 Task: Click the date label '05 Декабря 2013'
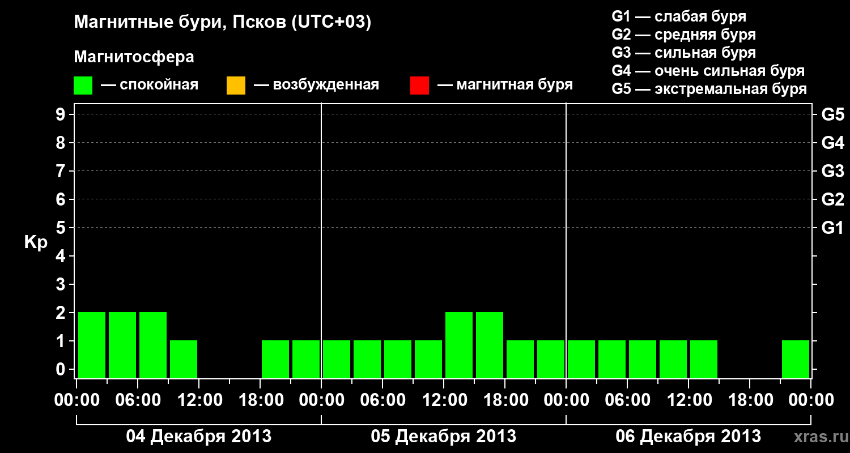pyautogui.click(x=444, y=437)
